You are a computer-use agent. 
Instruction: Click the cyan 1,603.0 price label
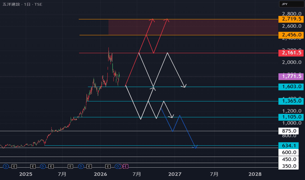[291, 87]
